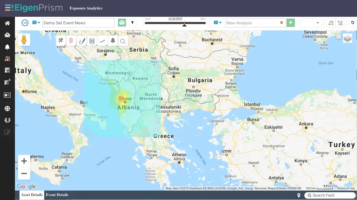The image size is (357, 200).
Task: Open the bell alerts icon in the sidebar
Action: click(x=7, y=47)
